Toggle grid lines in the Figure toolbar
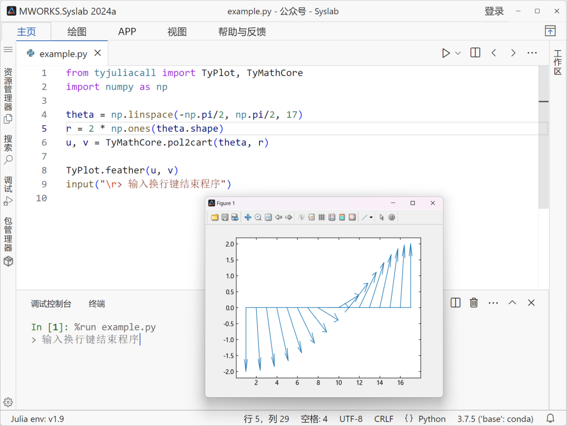 (322, 217)
